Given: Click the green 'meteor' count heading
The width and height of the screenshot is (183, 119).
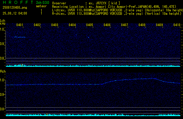Looking at the screenshot, I should [41, 6].
